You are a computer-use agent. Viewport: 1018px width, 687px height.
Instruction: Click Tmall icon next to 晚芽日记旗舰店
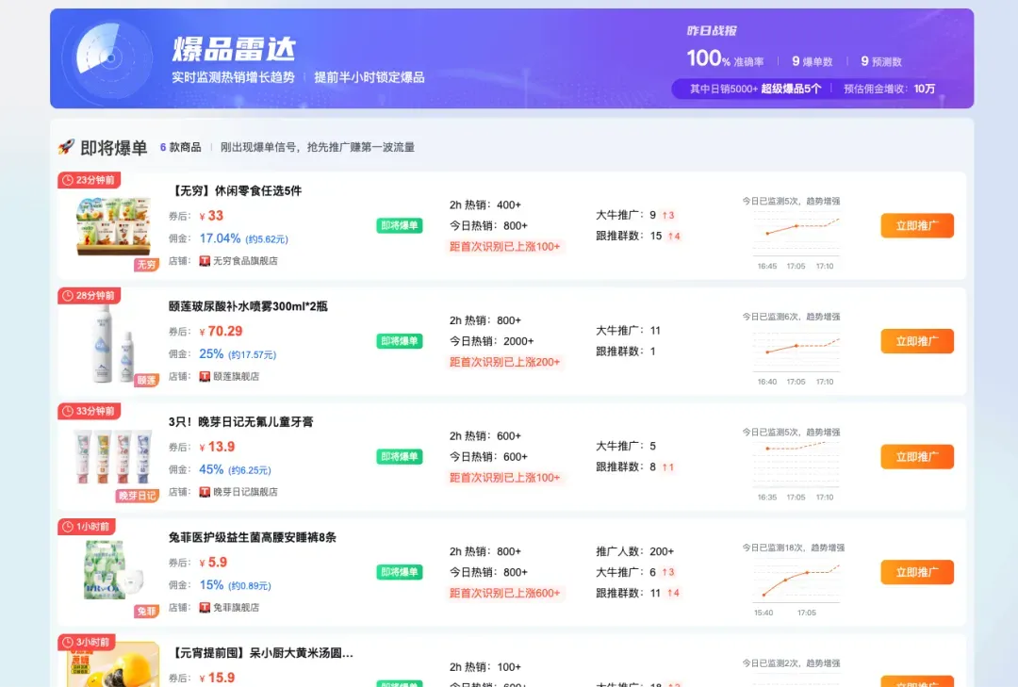[205, 492]
